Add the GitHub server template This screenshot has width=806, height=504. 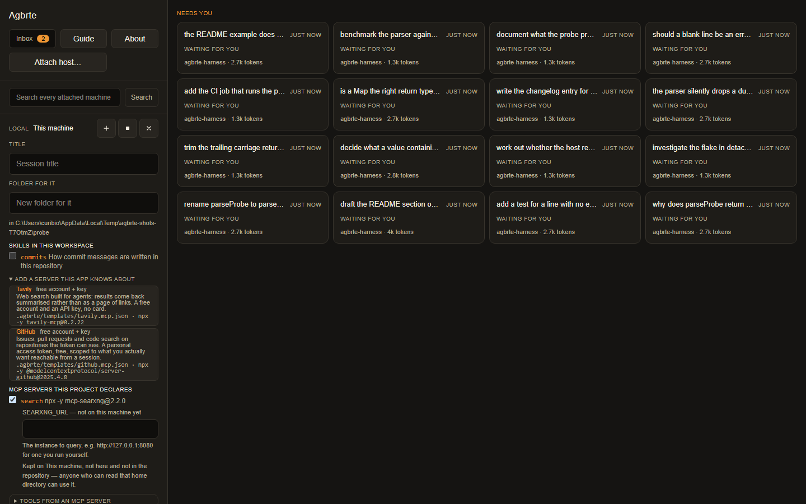pyautogui.click(x=83, y=354)
